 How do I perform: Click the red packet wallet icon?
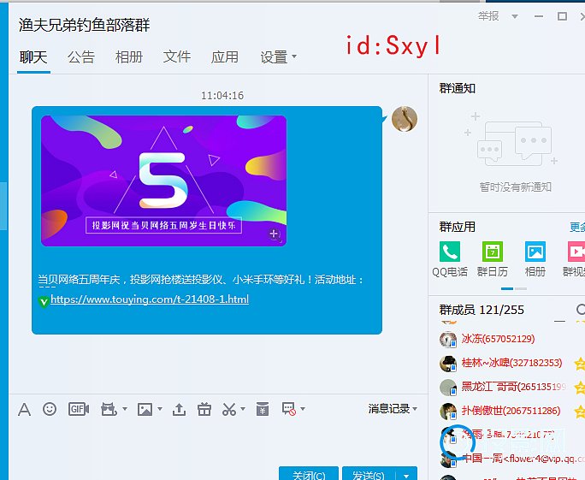click(263, 409)
